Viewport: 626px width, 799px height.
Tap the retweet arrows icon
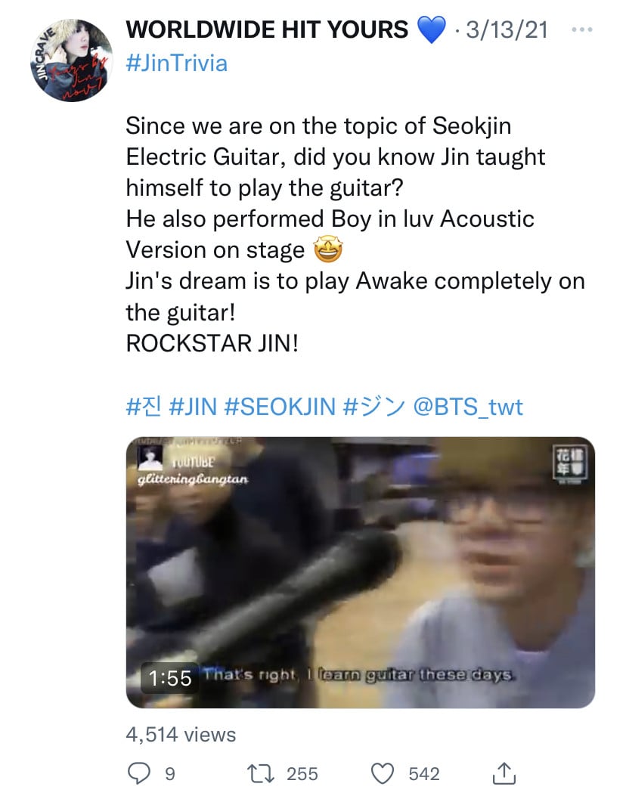click(x=261, y=773)
